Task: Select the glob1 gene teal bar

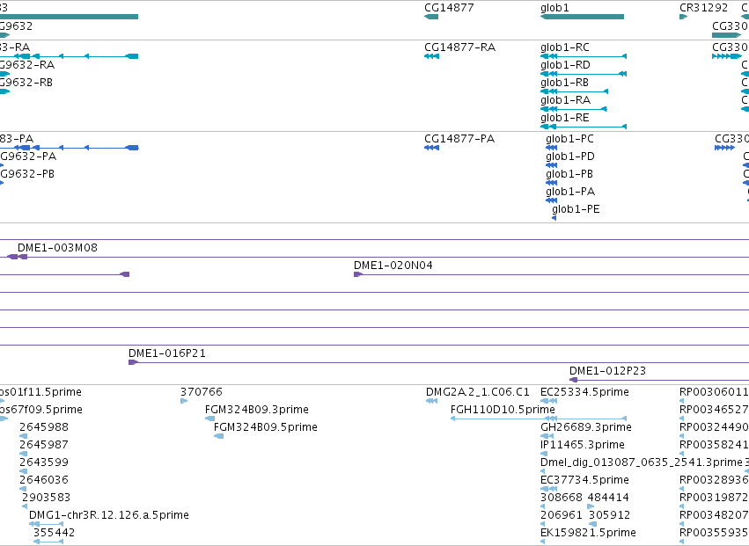Action: pos(582,17)
